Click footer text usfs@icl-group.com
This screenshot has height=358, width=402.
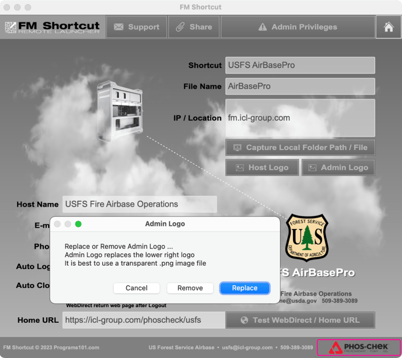point(247,348)
